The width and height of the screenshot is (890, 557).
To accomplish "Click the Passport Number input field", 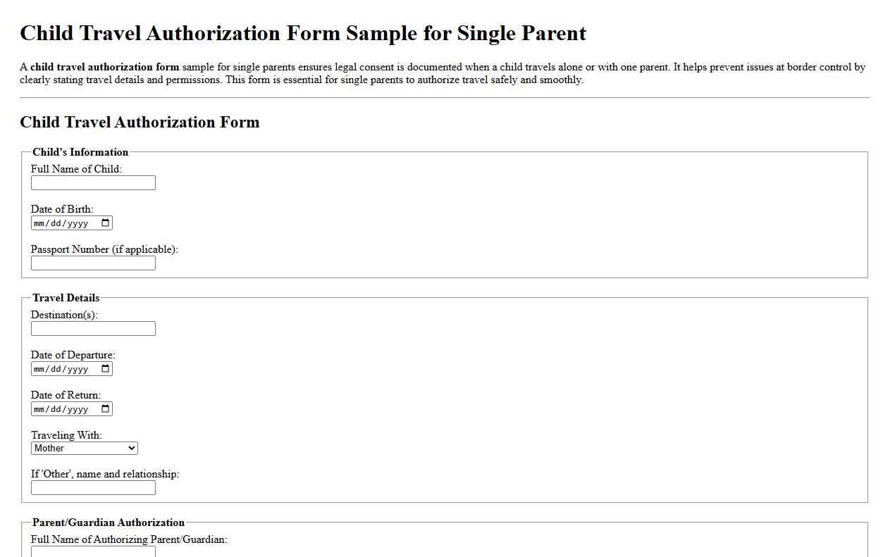I will point(92,263).
